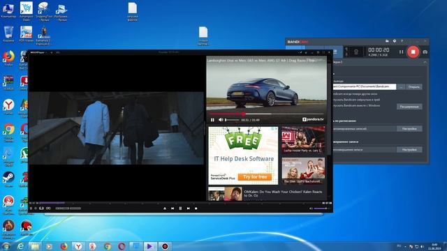Open the Google Chrome desktop shortcut
Viewport: 447px width, 251px height.
(8, 132)
